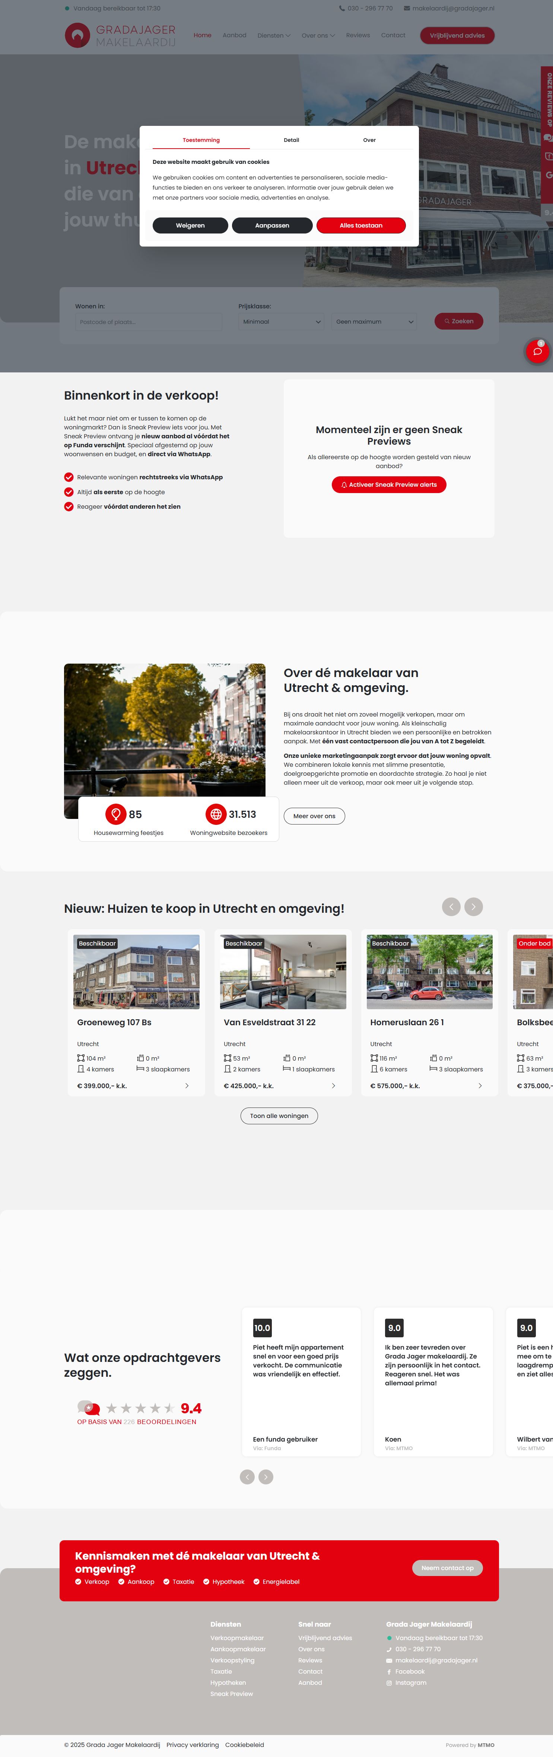The image size is (553, 1757).
Task: Open the Geen maximum price dropdown
Action: click(374, 322)
